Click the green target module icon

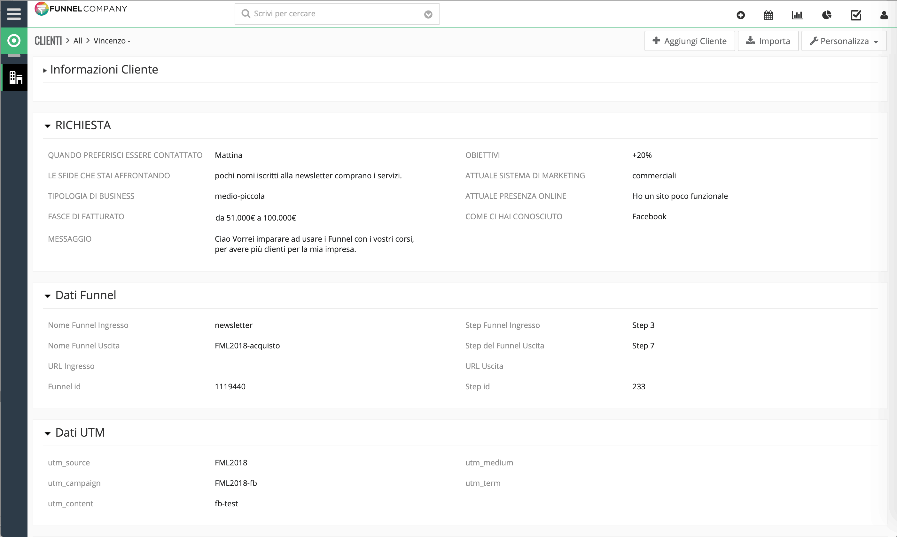pos(14,41)
